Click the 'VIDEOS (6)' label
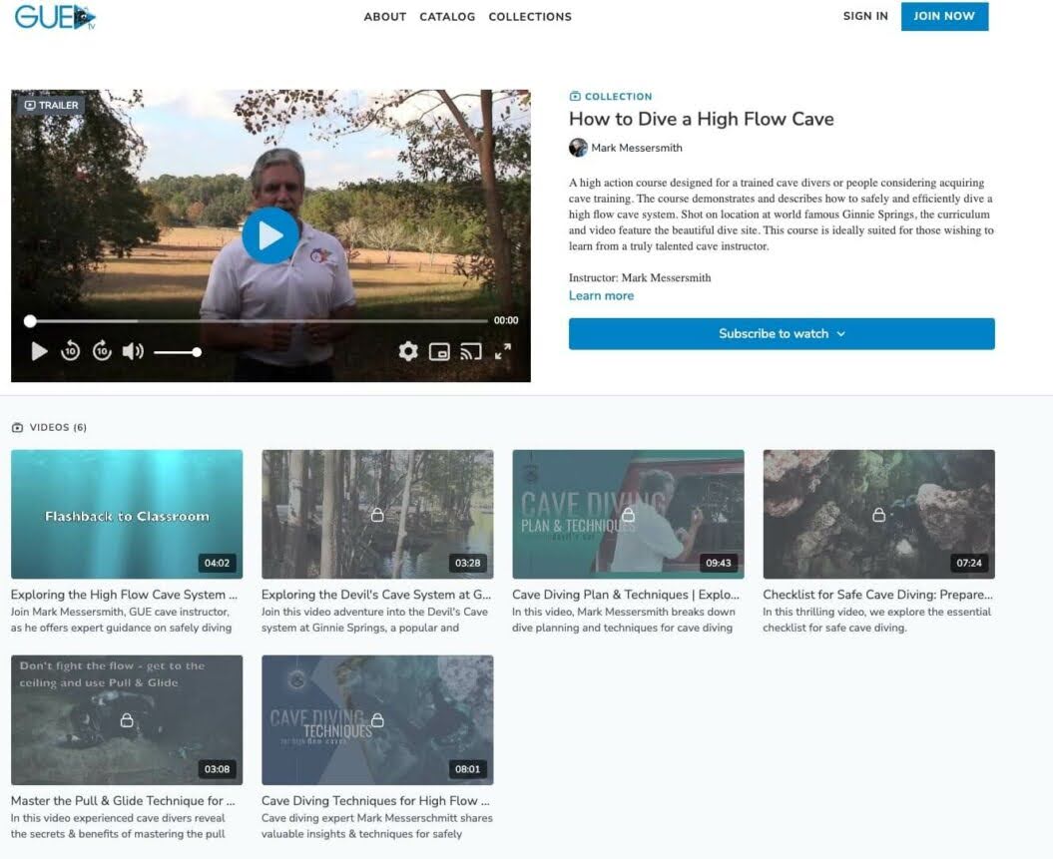Screen dimensions: 1053x859 58,427
